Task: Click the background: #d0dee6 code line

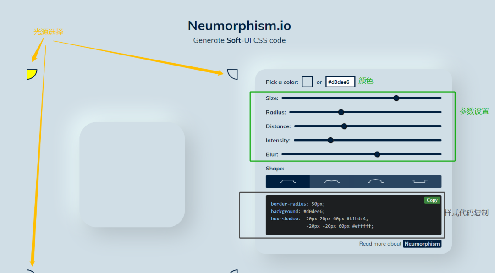Action: (x=298, y=211)
